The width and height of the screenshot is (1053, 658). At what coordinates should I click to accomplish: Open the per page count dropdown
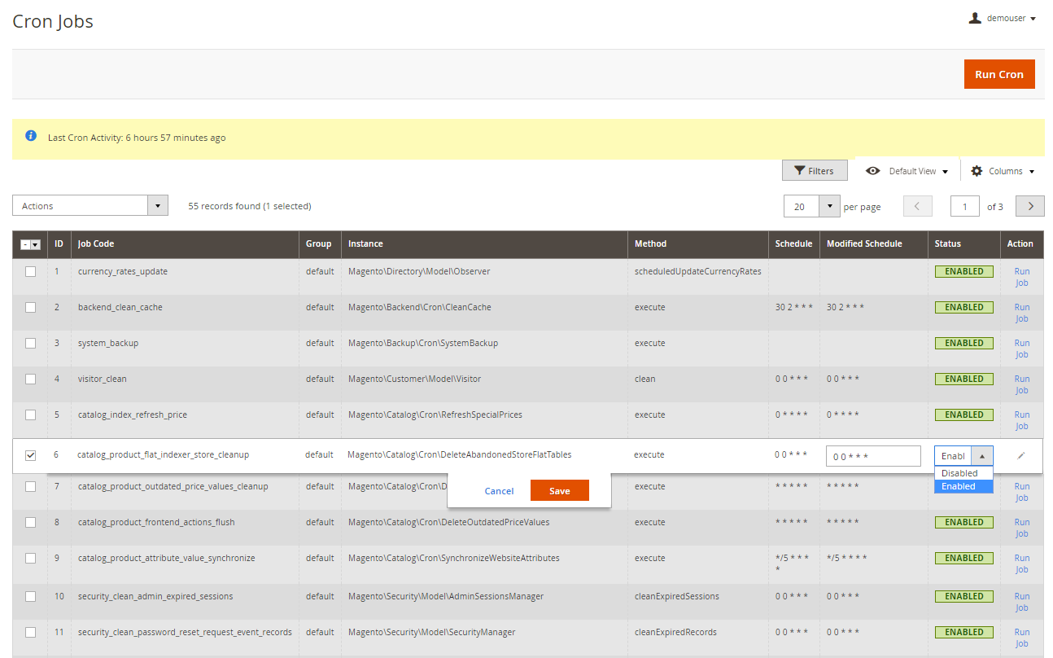tap(828, 207)
